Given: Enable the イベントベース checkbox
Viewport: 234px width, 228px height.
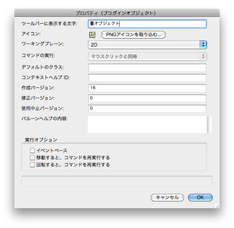Looking at the screenshot, I should [x=32, y=150].
